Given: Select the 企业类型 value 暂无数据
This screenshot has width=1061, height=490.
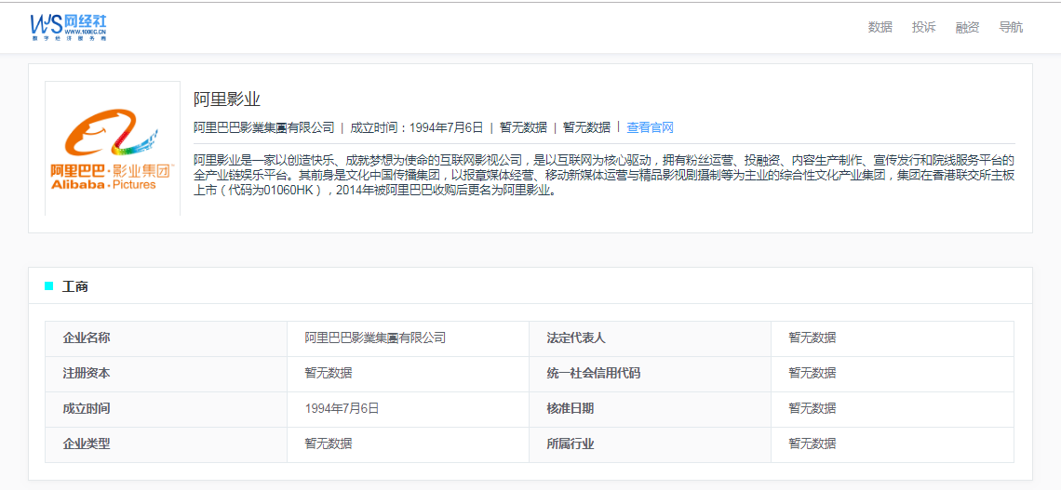Looking at the screenshot, I should [329, 444].
